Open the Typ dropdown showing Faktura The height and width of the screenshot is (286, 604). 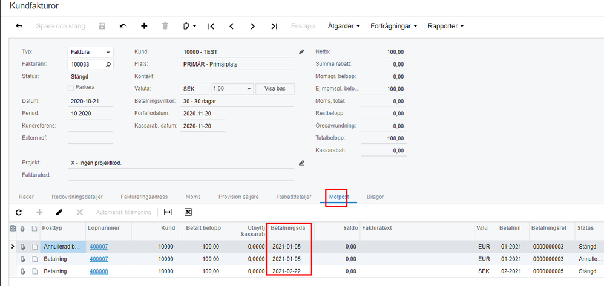click(x=90, y=52)
